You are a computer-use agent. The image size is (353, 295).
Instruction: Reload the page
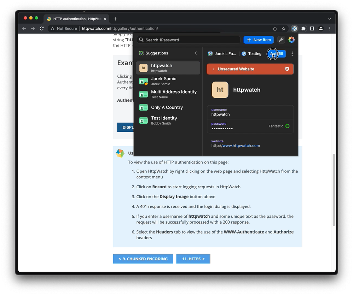pos(42,29)
